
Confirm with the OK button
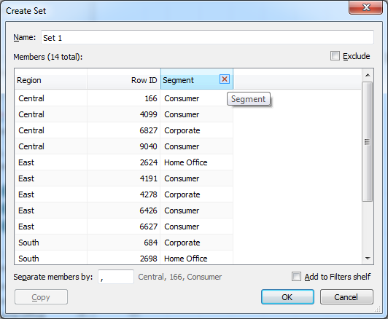pyautogui.click(x=287, y=297)
